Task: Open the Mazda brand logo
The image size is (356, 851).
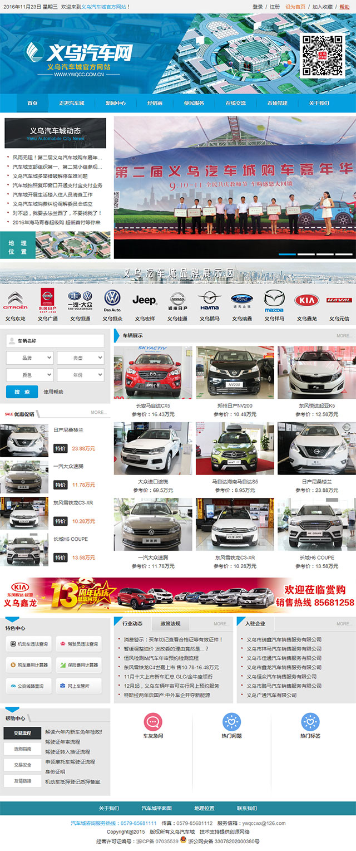Action: pyautogui.click(x=274, y=301)
